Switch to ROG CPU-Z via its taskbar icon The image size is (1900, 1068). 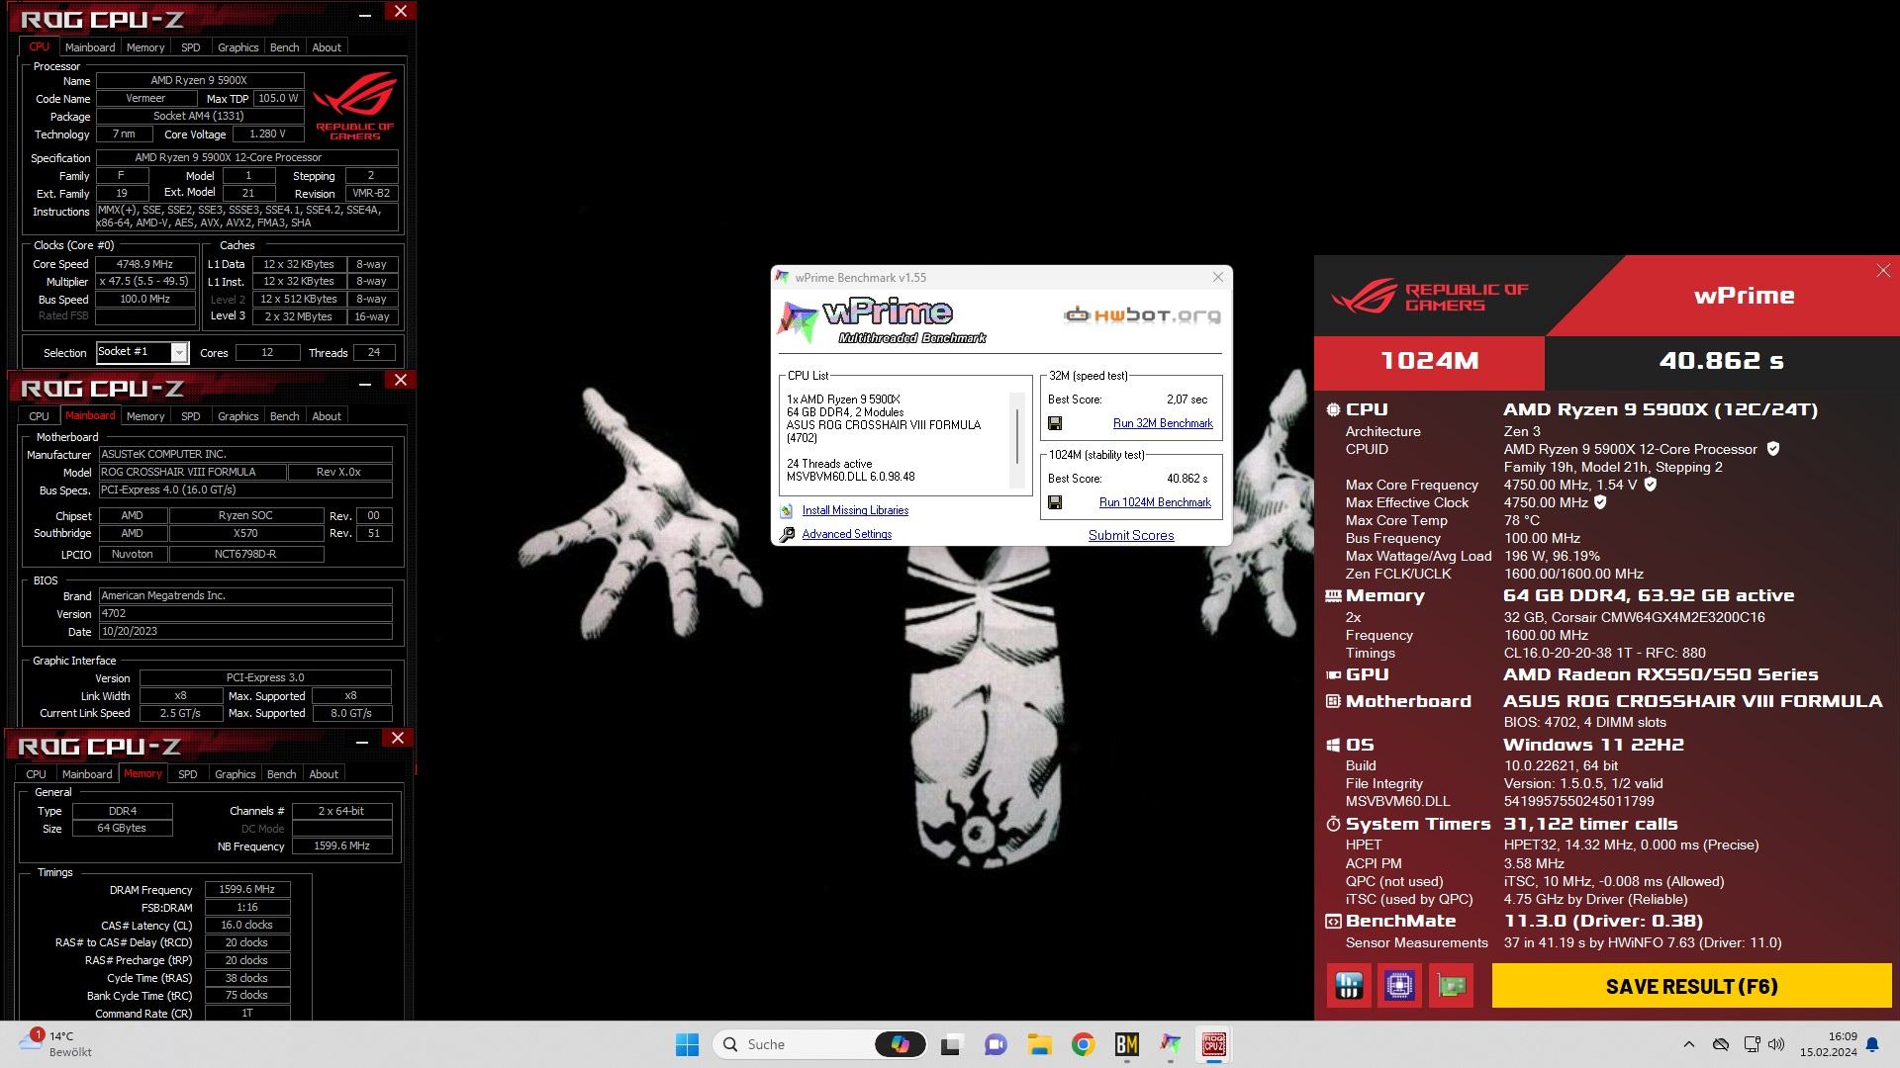[1214, 1044]
